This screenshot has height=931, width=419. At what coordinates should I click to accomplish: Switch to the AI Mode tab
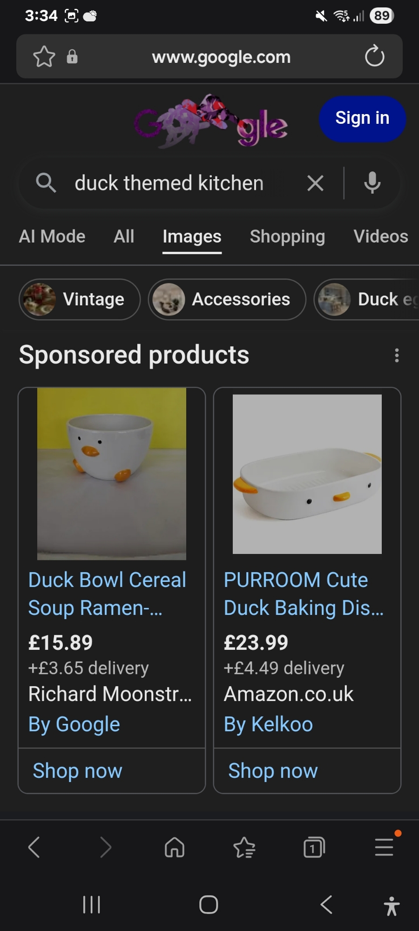pos(52,236)
